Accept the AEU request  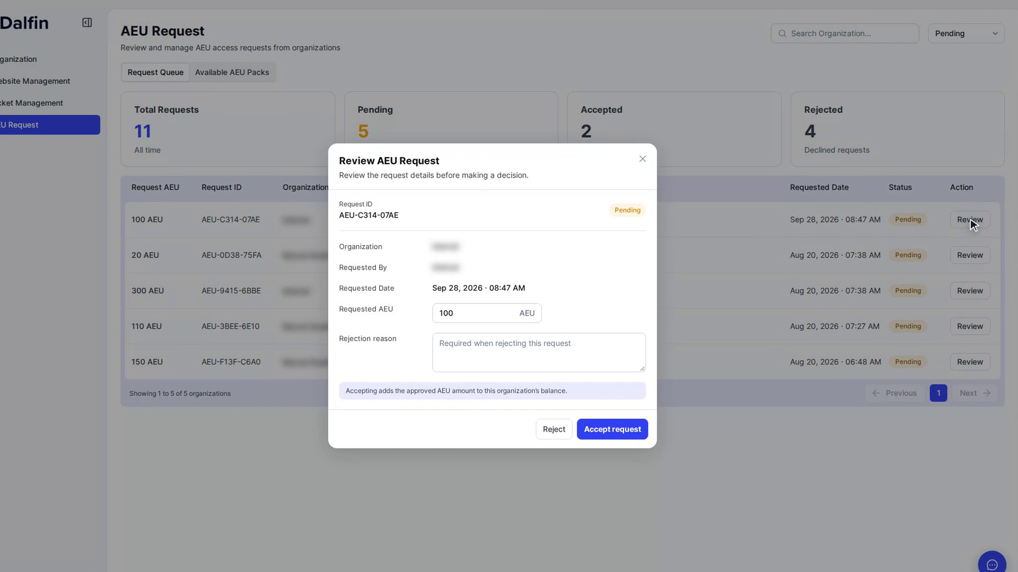(612, 429)
